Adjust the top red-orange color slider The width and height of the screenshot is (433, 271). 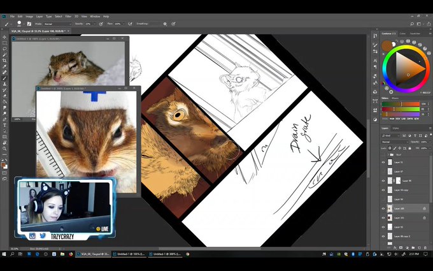click(x=401, y=104)
